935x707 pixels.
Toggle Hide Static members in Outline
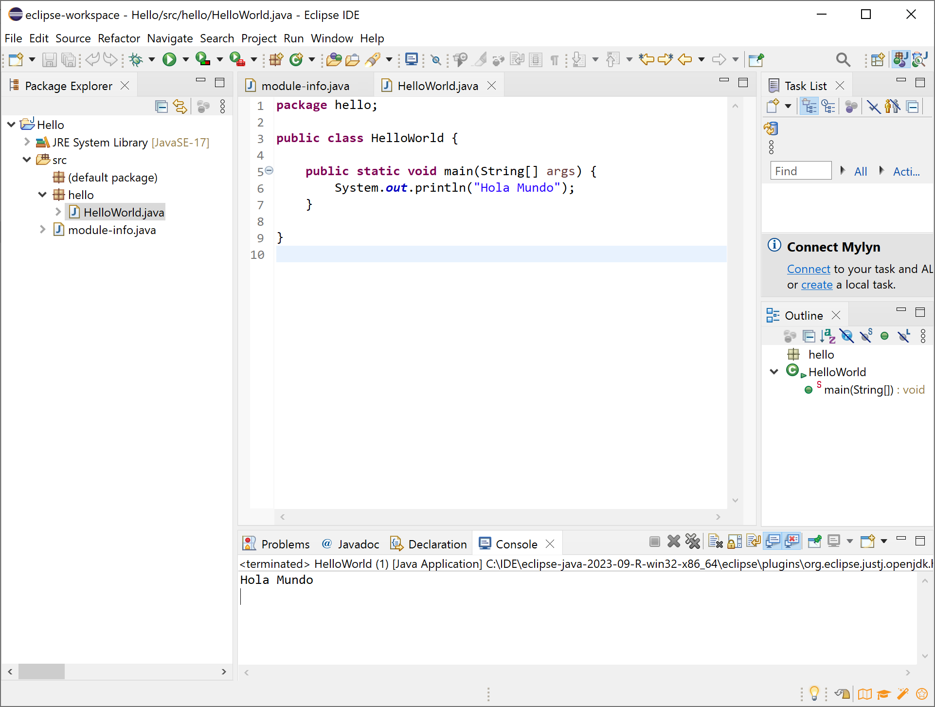tap(866, 336)
